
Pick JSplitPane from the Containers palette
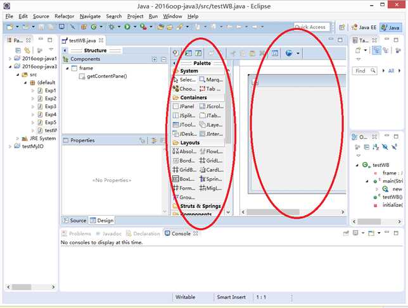pos(184,116)
